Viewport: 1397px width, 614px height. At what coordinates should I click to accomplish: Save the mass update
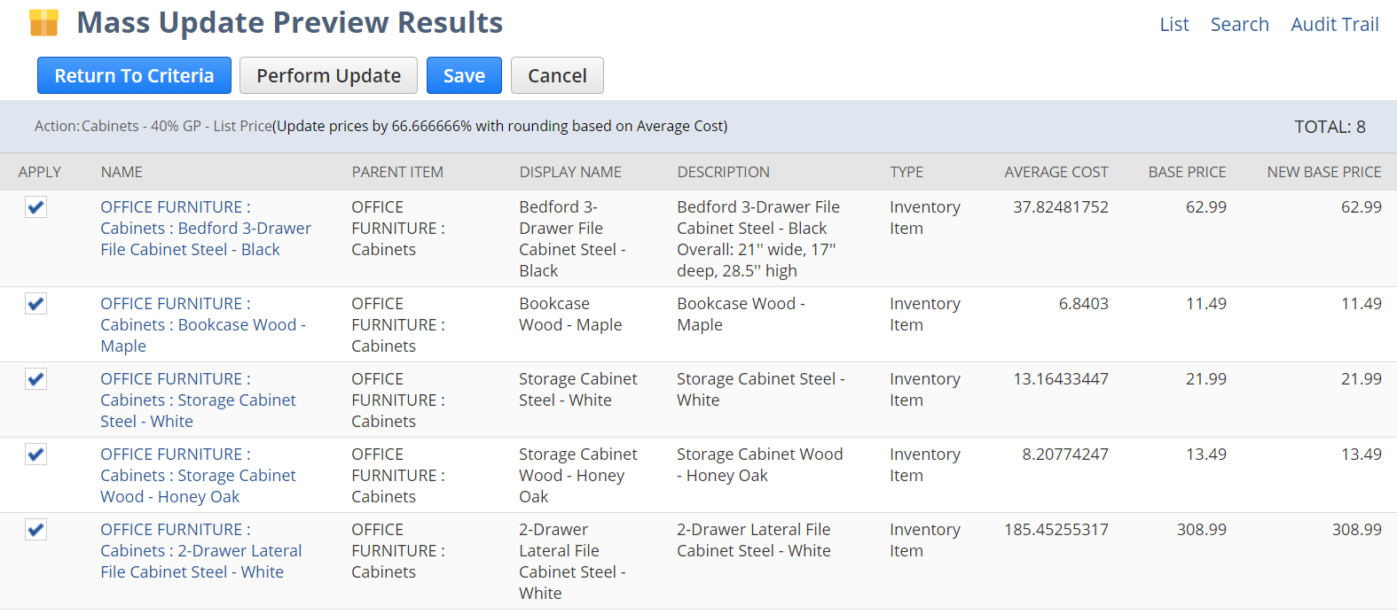[464, 76]
